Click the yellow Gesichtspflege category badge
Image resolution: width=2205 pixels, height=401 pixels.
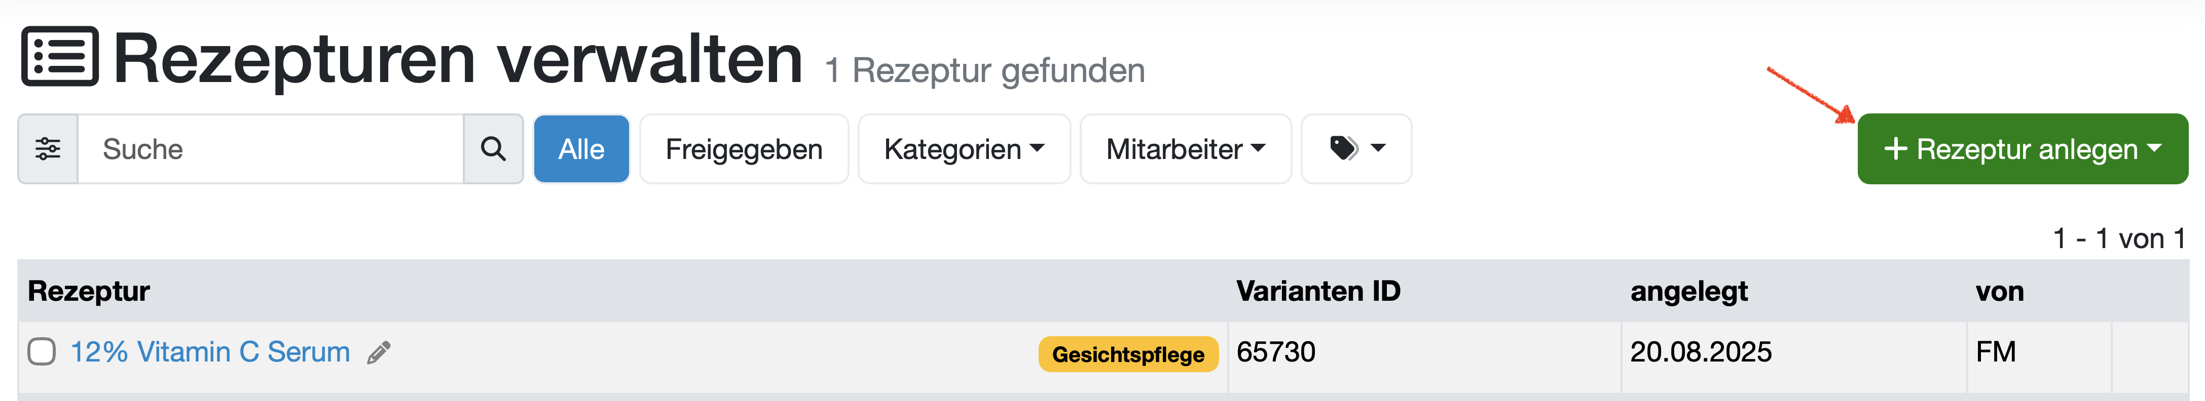pyautogui.click(x=1127, y=354)
